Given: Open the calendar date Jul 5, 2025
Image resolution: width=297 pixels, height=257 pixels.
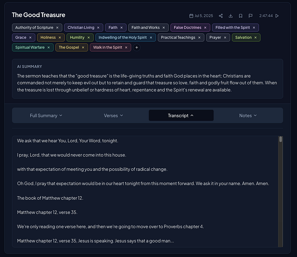Looking at the screenshot, I should tap(201, 16).
